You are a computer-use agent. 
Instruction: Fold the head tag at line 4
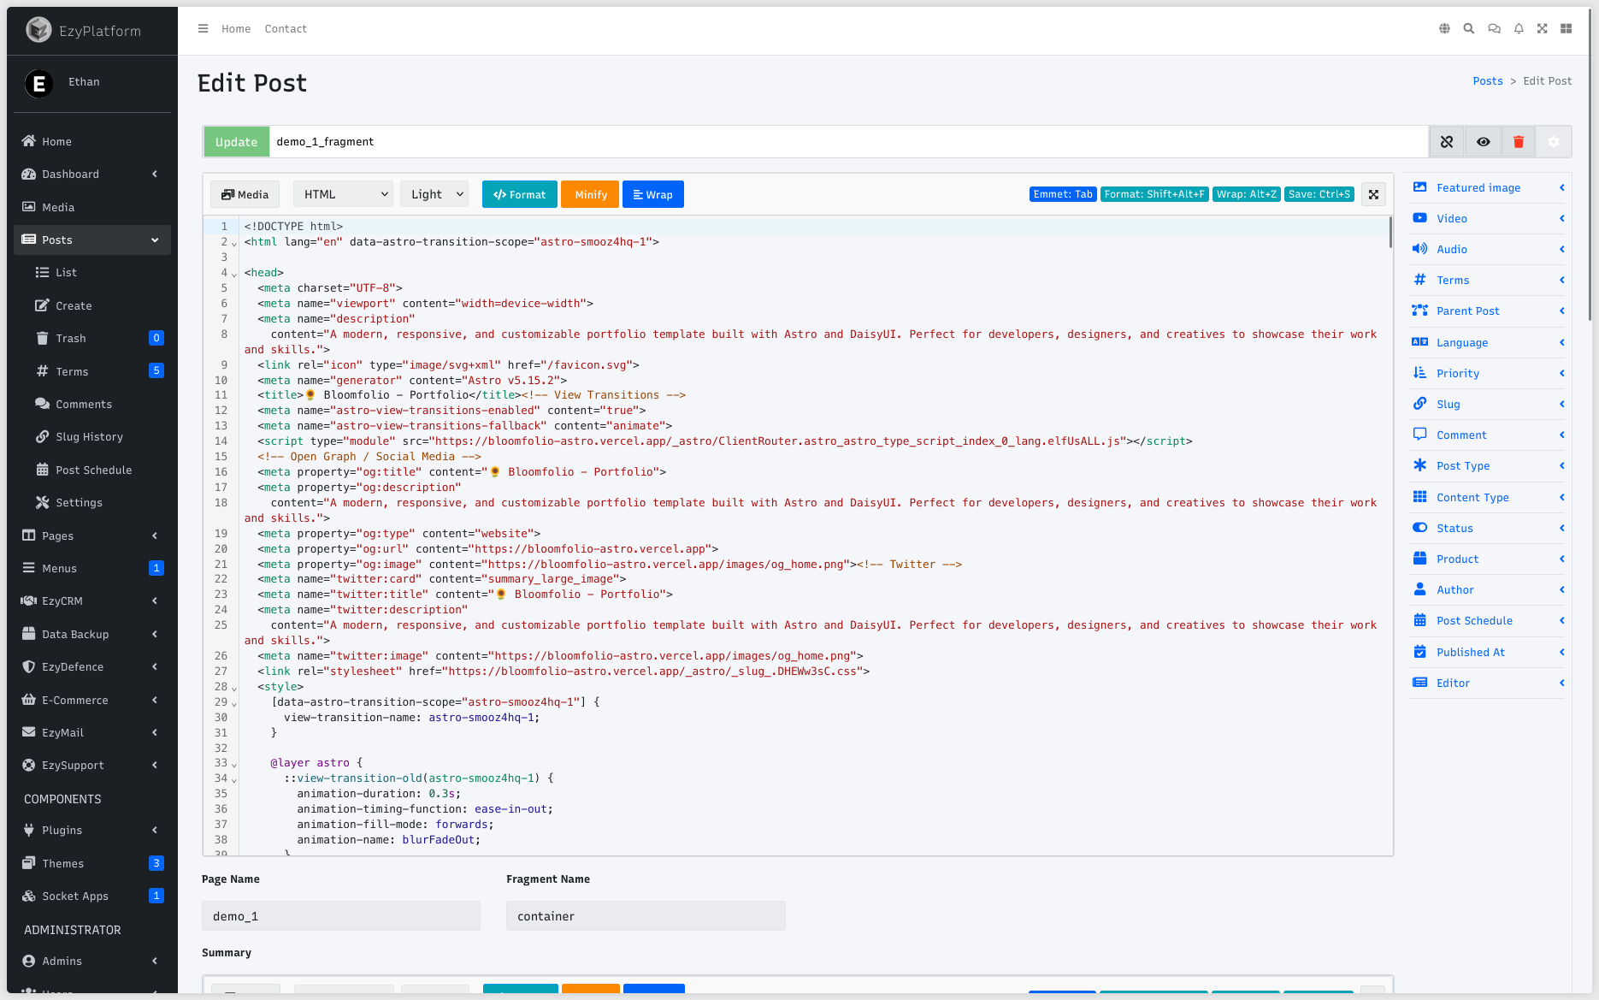tap(234, 275)
